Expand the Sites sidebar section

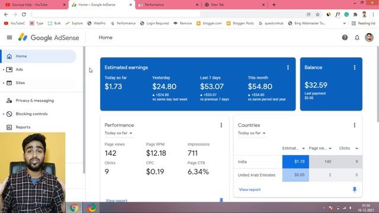4,83
